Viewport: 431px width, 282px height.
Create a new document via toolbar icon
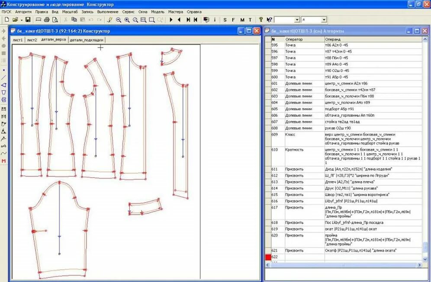[x=7, y=20]
